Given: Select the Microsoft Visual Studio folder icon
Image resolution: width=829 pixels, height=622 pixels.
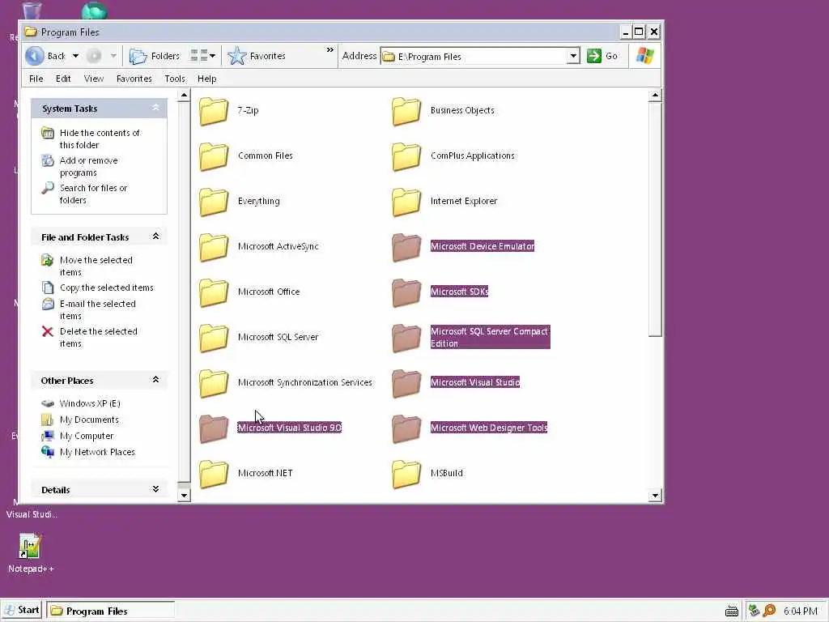Looking at the screenshot, I should coord(406,384).
